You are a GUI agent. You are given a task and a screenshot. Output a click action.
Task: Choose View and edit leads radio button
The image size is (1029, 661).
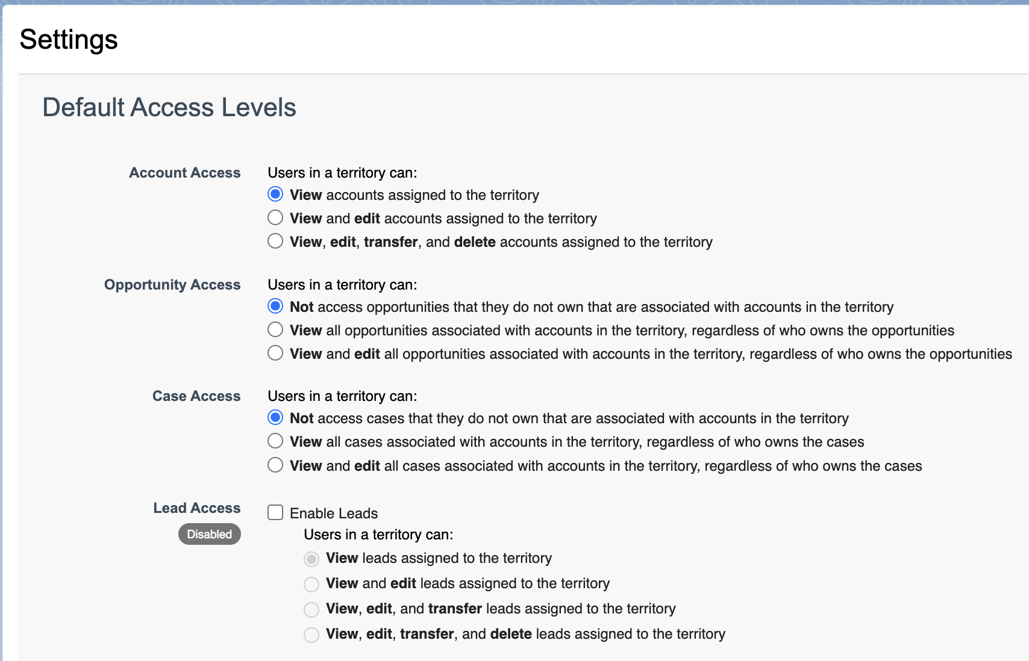coord(311,585)
